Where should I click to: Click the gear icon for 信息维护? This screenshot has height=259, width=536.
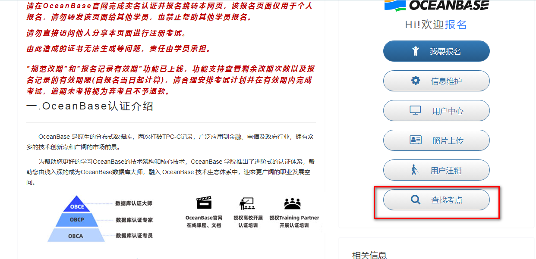(415, 81)
